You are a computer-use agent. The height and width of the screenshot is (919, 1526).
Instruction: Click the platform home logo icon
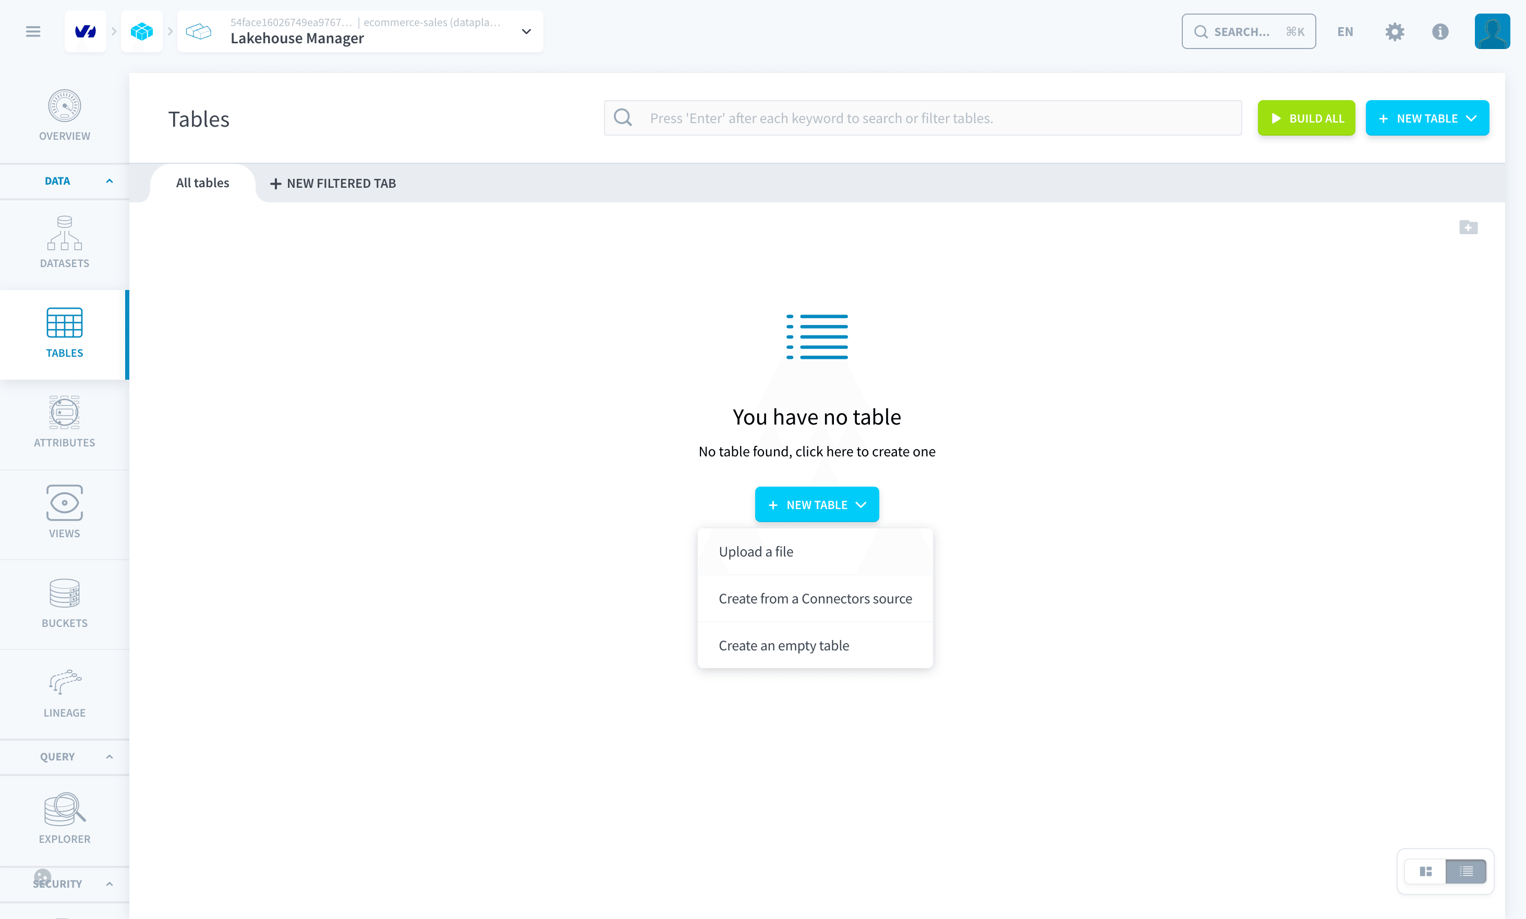(86, 31)
